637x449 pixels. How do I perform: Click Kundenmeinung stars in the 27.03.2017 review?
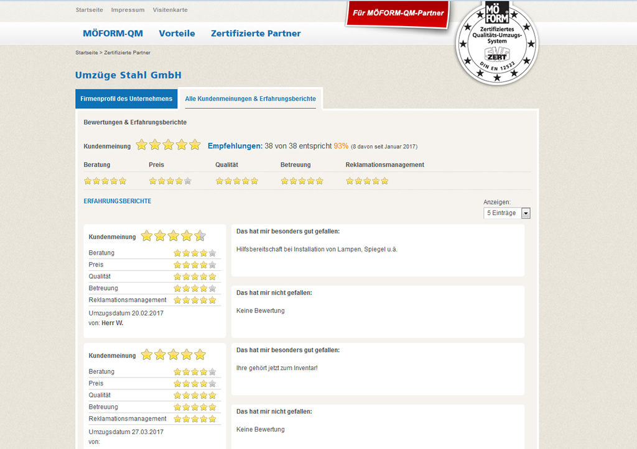pos(174,355)
